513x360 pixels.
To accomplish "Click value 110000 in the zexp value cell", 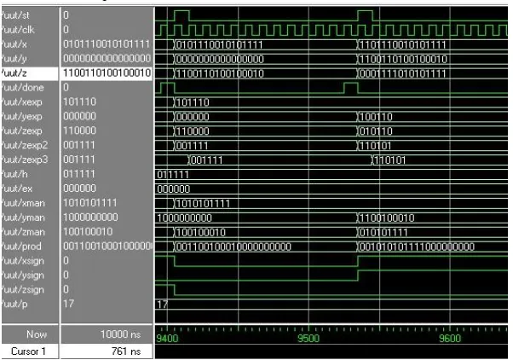I will pos(79,131).
